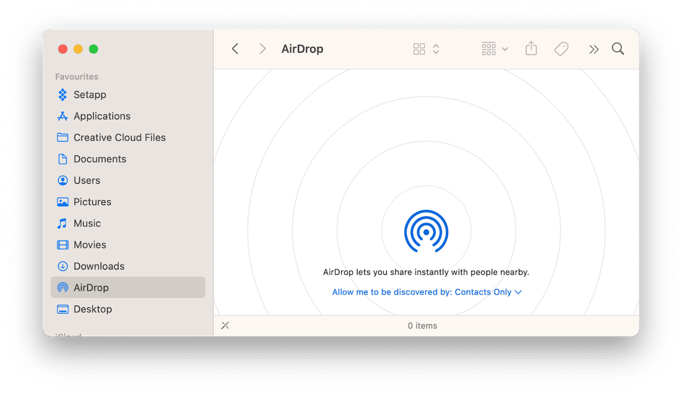Image resolution: width=682 pixels, height=393 pixels.
Task: Select Desktop from the sidebar
Action: 93,309
